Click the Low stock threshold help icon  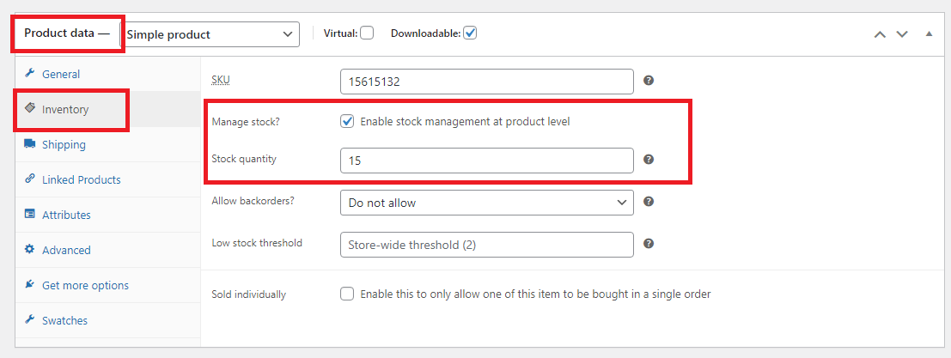coord(649,244)
